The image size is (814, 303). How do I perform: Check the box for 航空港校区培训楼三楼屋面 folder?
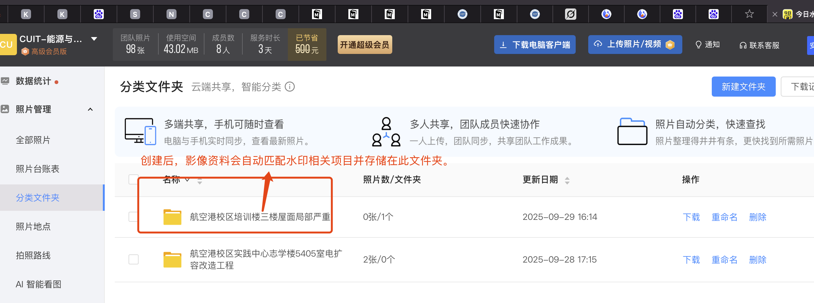133,217
